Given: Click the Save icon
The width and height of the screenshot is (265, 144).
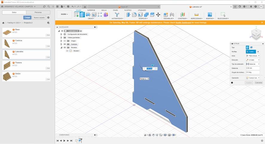Looking at the screenshot, I should pyautogui.click(x=68, y=7).
